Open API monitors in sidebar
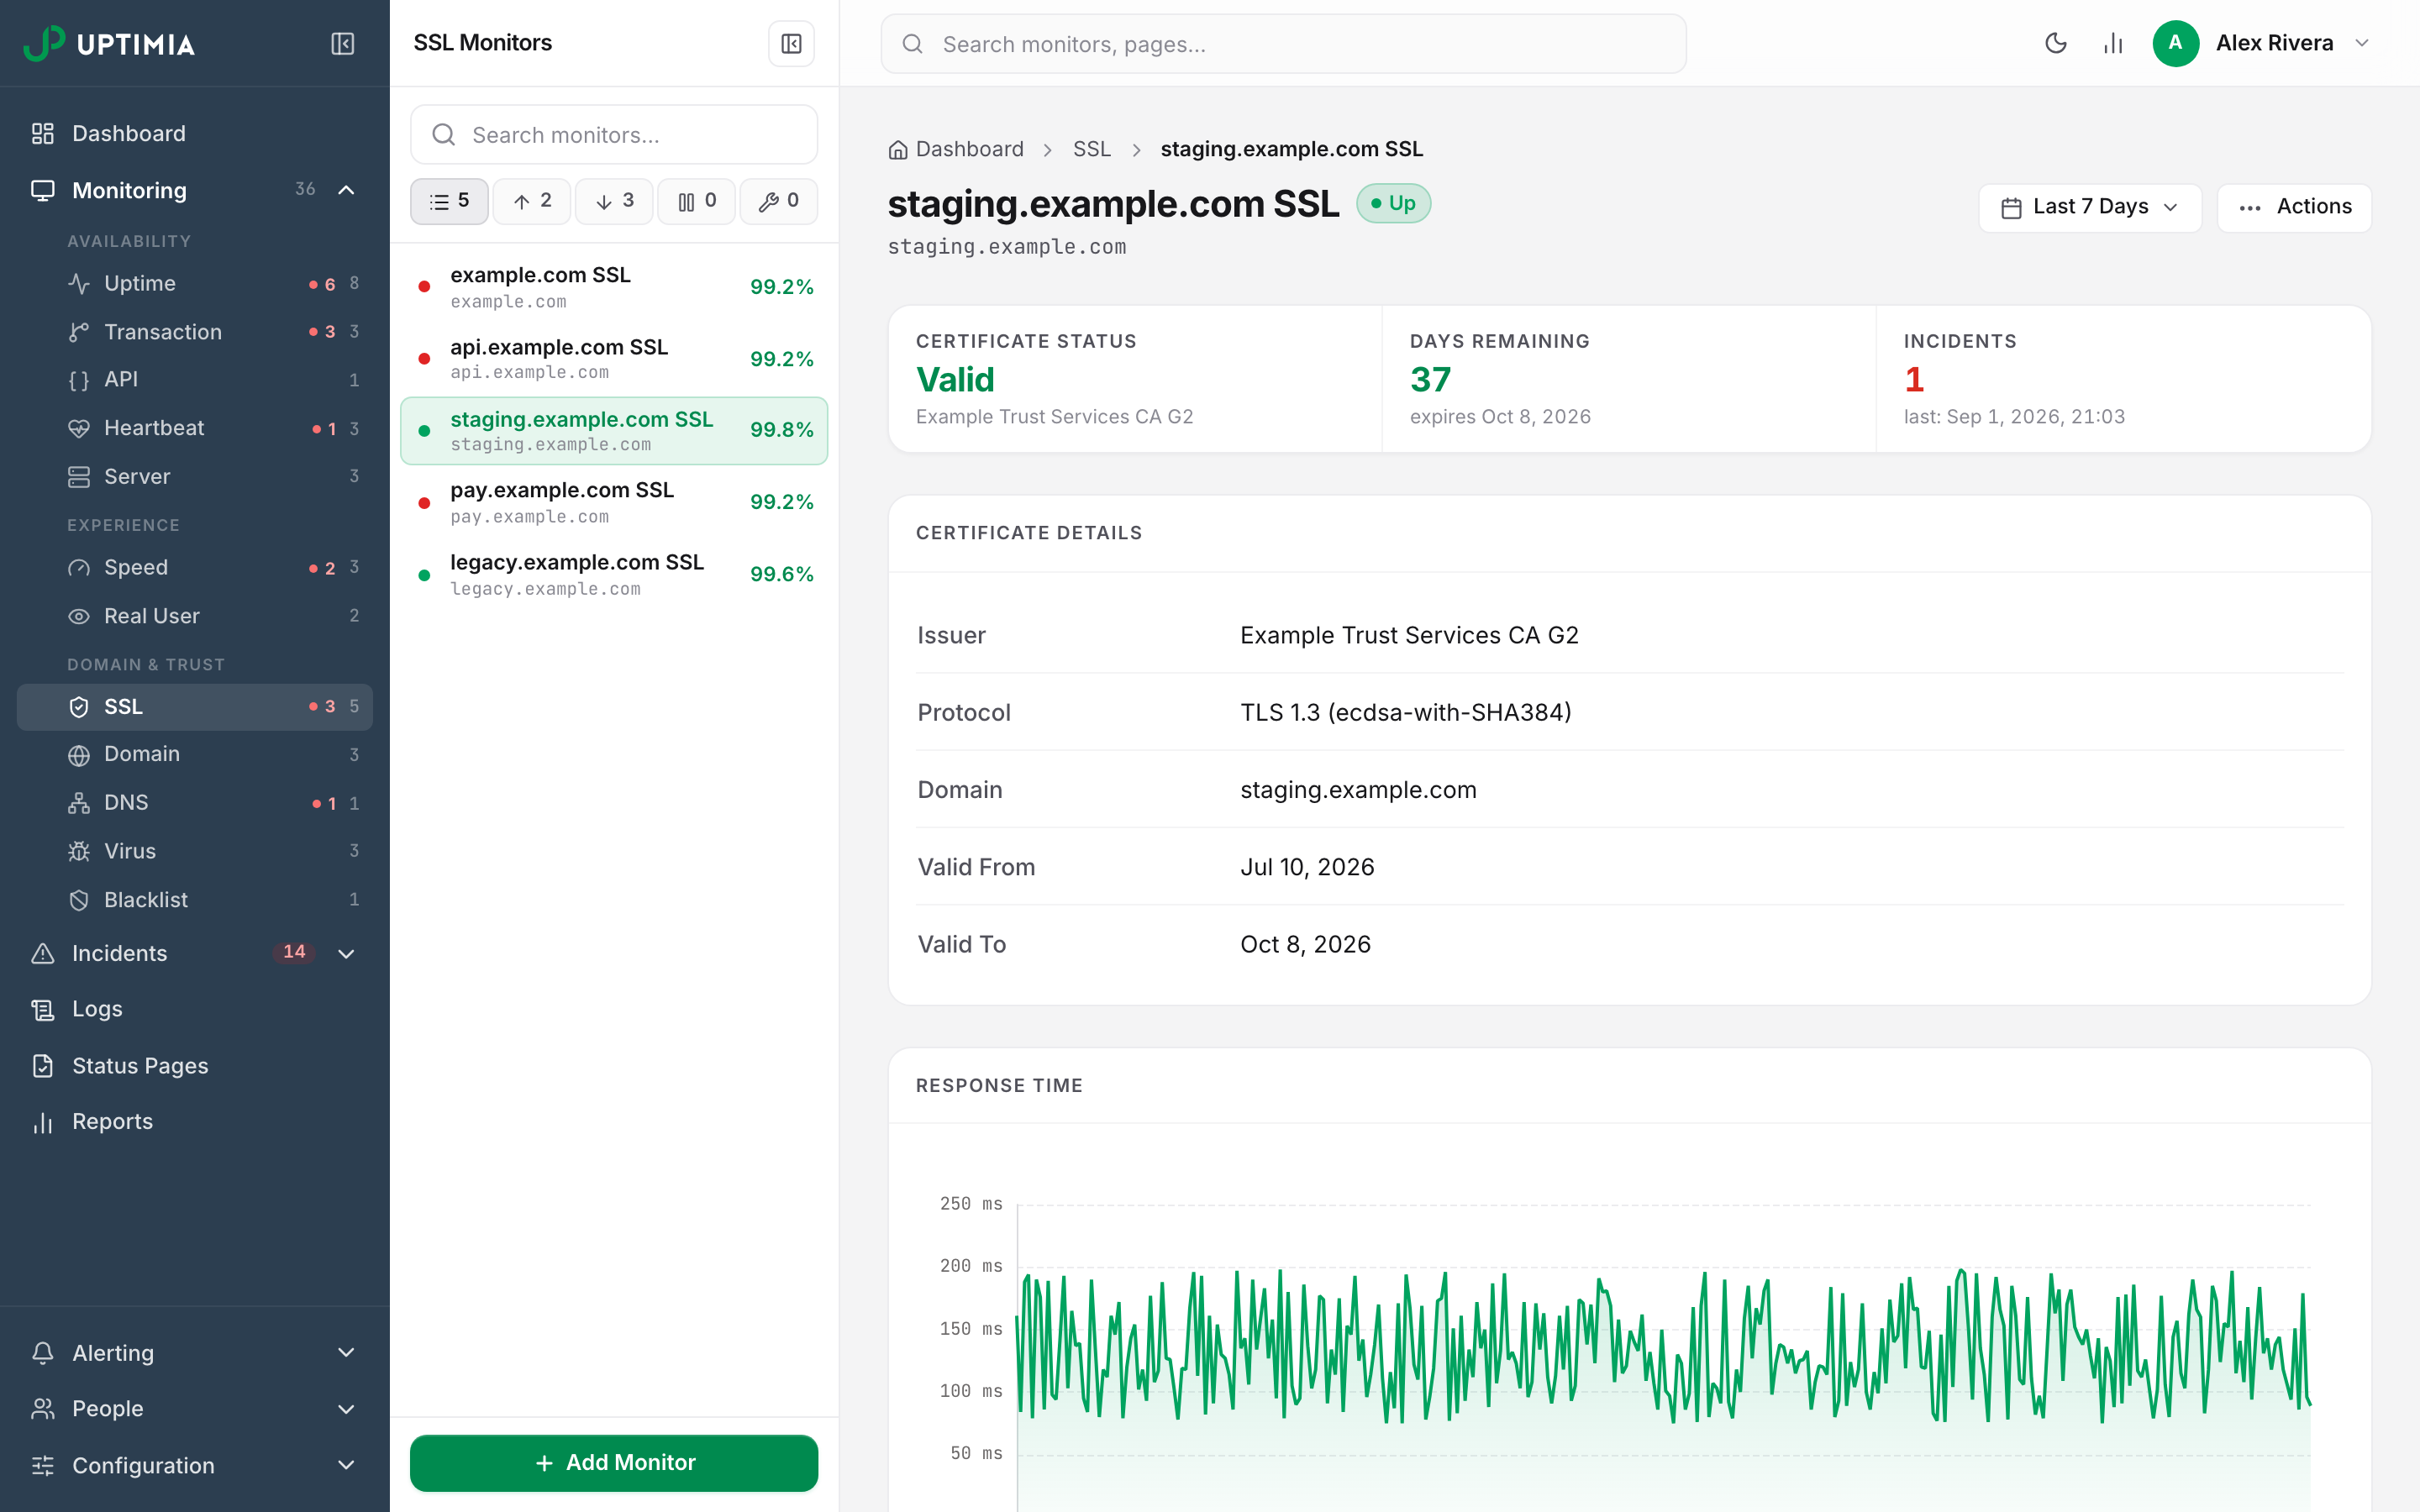 coord(195,380)
